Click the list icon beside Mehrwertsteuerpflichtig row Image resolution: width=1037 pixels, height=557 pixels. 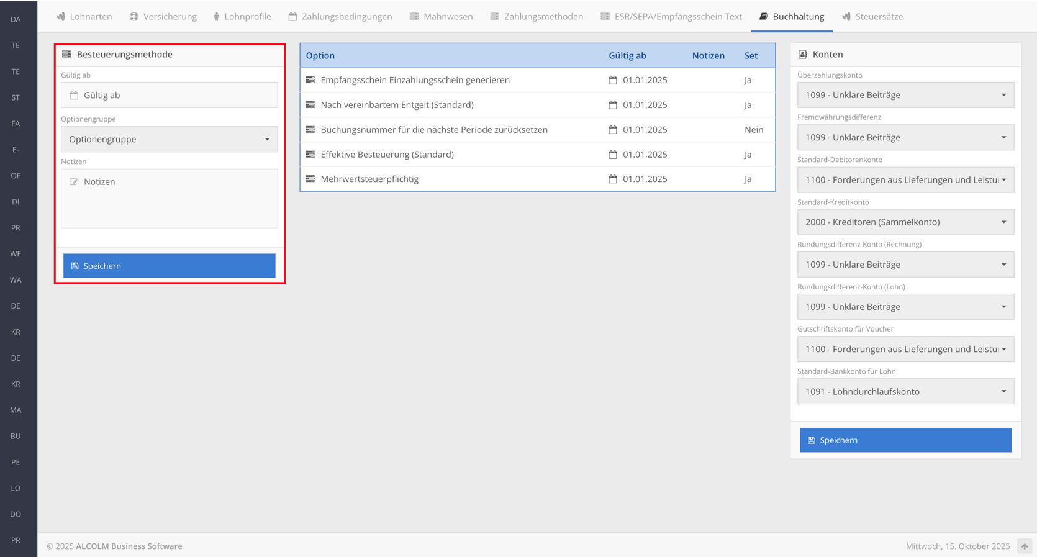[x=310, y=179]
